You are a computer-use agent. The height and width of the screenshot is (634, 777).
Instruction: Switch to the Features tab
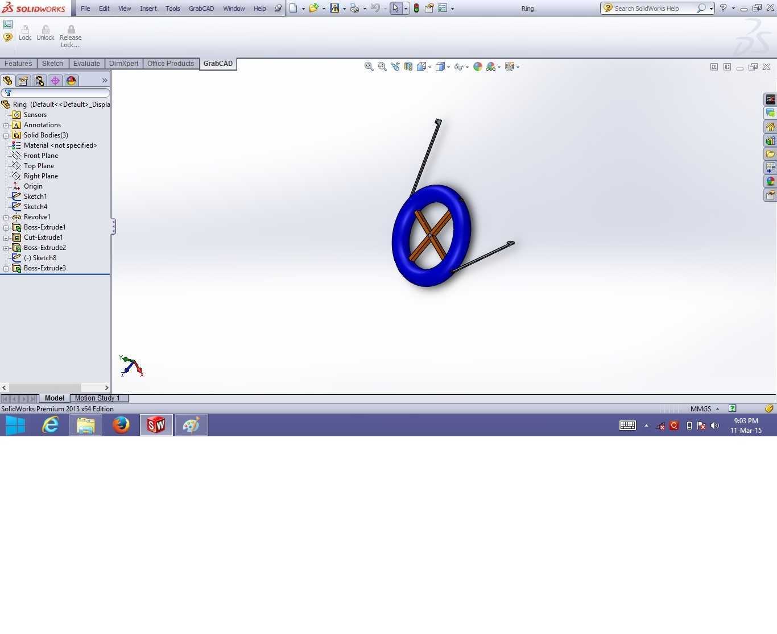click(18, 64)
